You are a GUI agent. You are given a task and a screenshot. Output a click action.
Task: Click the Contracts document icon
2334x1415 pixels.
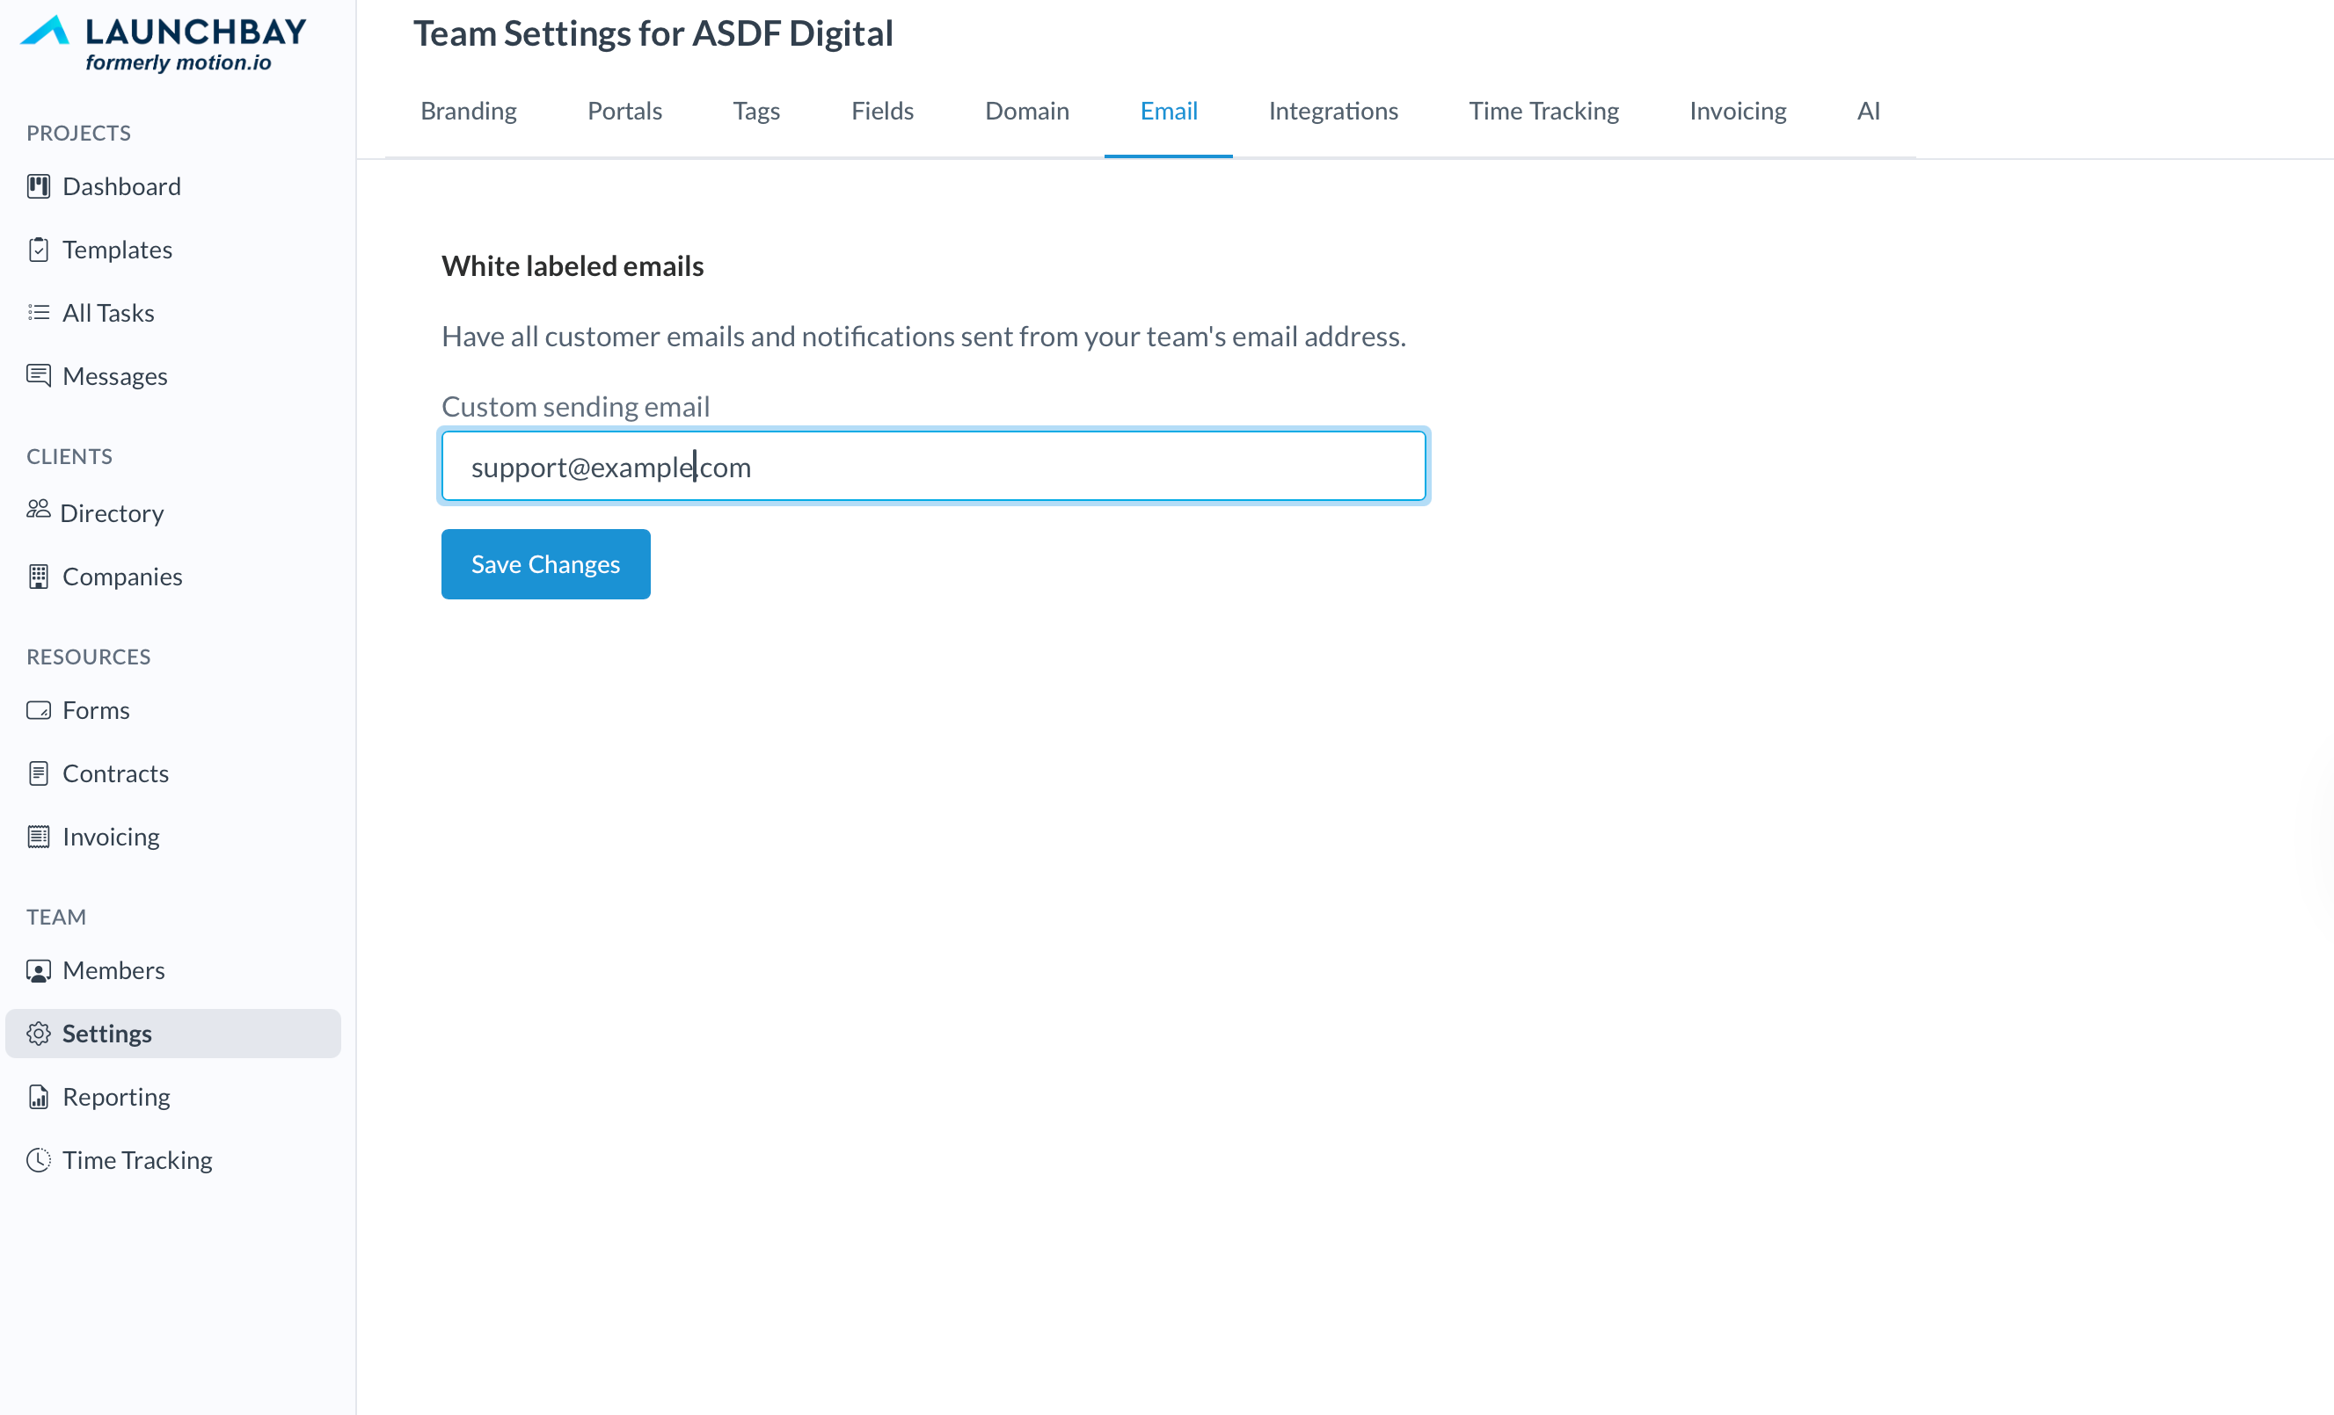39,773
